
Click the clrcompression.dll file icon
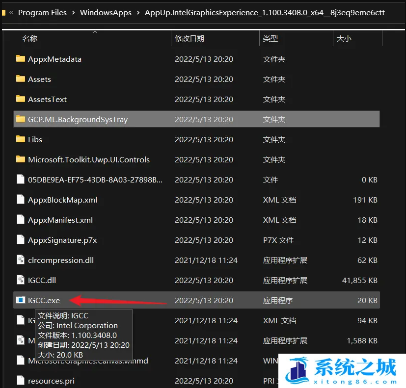tap(20, 260)
